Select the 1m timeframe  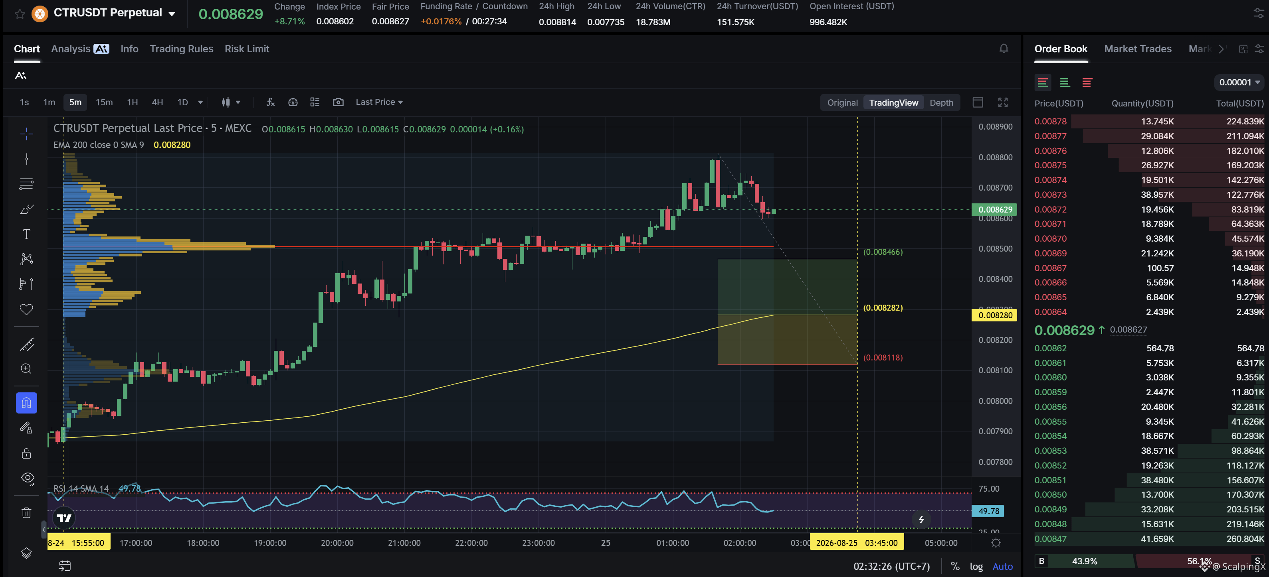49,102
